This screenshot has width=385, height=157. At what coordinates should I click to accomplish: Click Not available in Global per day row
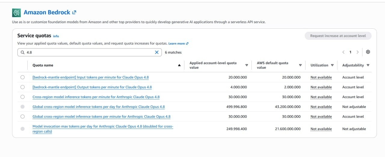pos(321,107)
